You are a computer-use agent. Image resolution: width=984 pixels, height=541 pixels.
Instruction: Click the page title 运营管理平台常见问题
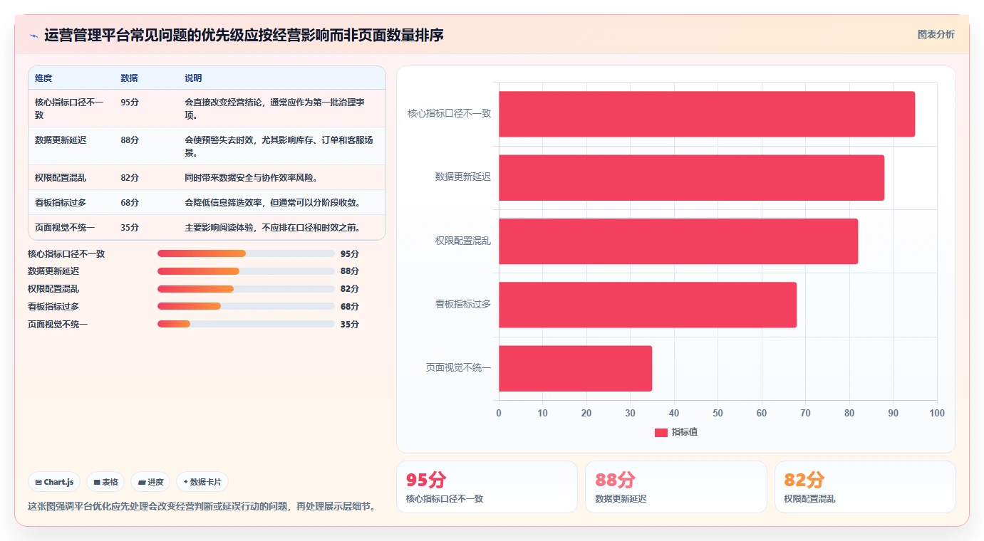pos(244,35)
